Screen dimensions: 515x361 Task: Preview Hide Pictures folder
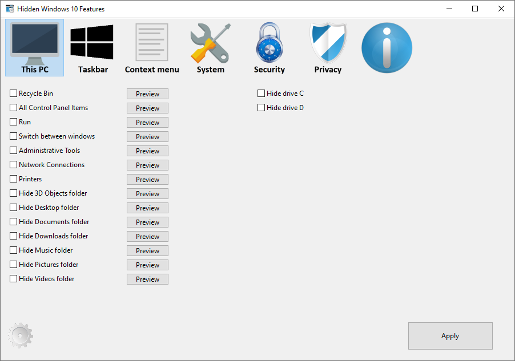147,265
